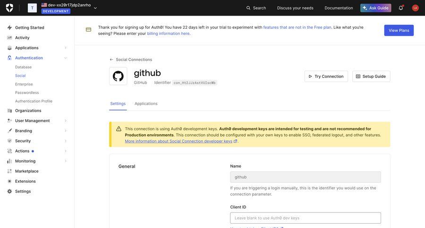Expand the Actions sidebar chevron
The image size is (425, 228).
(x=65, y=151)
